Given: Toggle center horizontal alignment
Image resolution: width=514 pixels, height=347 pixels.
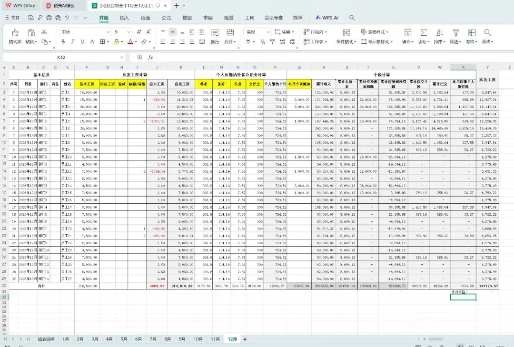Looking at the screenshot, I should click(172, 42).
